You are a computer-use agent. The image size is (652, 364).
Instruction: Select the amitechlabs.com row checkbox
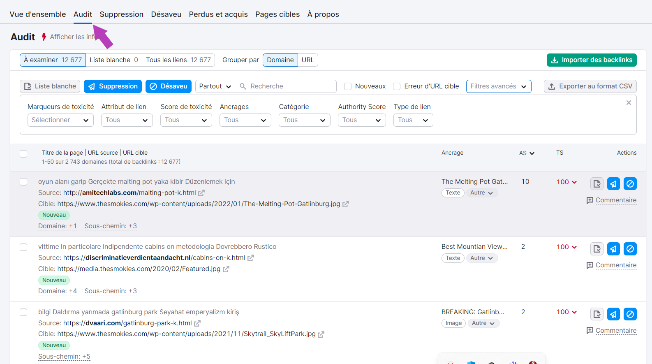click(23, 182)
